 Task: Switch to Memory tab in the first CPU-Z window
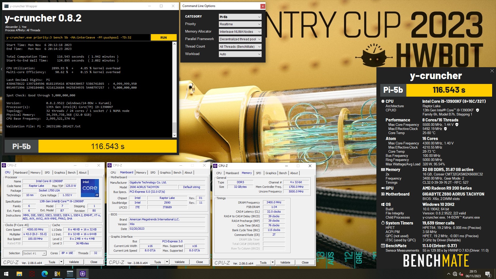(x=35, y=173)
